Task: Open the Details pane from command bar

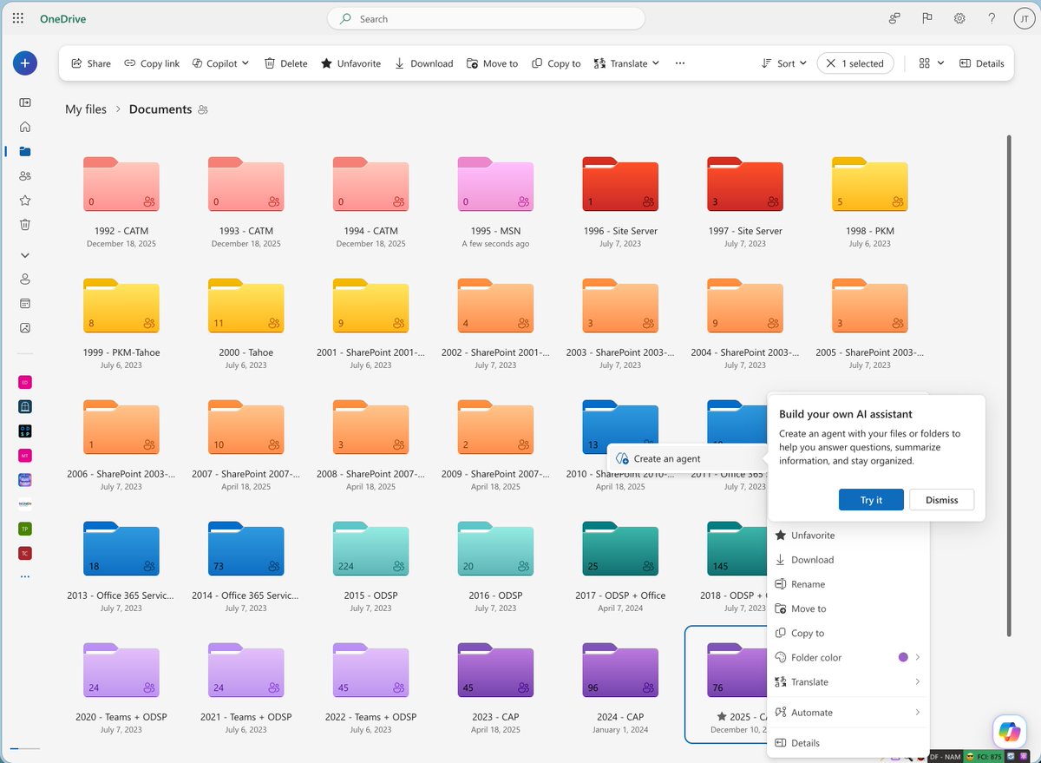Action: click(x=982, y=63)
